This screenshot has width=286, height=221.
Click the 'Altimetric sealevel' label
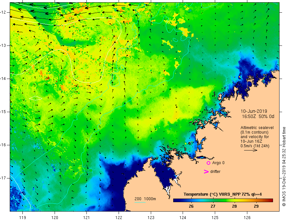[257, 128]
